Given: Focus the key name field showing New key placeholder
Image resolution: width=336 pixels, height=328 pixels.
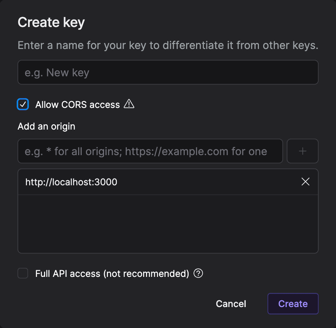Looking at the screenshot, I should 168,72.
